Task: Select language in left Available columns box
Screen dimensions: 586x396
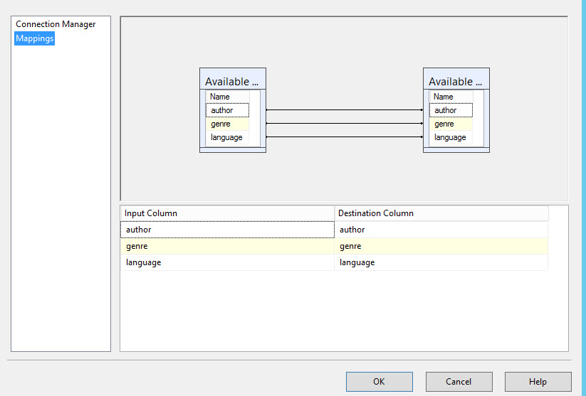Action: (x=227, y=137)
